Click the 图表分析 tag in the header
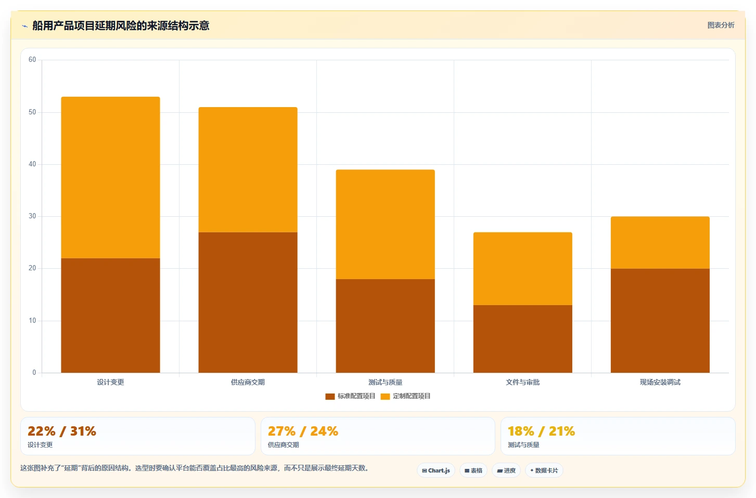This screenshot has height=498, width=756. 721,25
